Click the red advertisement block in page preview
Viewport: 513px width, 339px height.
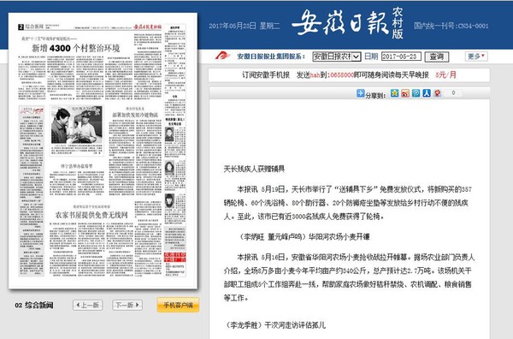click(x=174, y=257)
